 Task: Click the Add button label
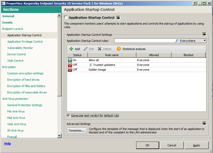(x=77, y=49)
